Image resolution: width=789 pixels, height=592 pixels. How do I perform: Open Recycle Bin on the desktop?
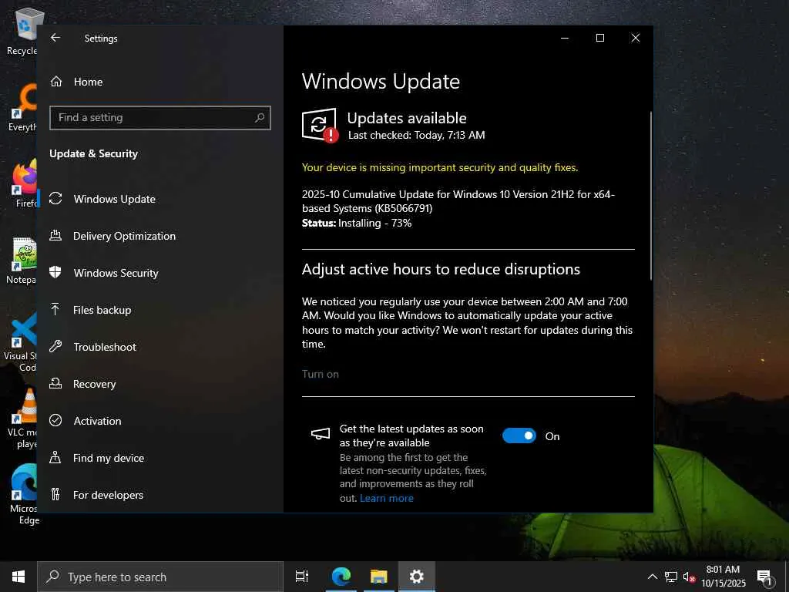[22, 31]
